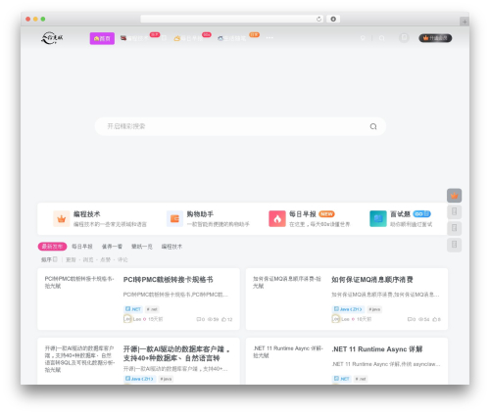Open the 编程技术 nav menu item
Viewport: 490px width, 414px height.
(134, 38)
